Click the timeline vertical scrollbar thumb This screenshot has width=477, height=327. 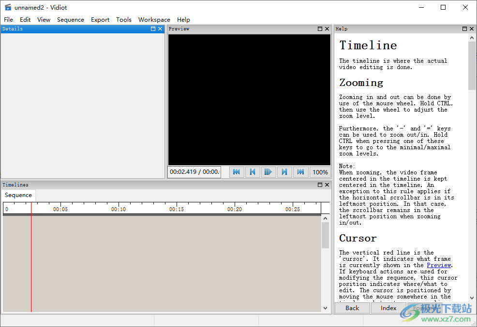(x=325, y=235)
